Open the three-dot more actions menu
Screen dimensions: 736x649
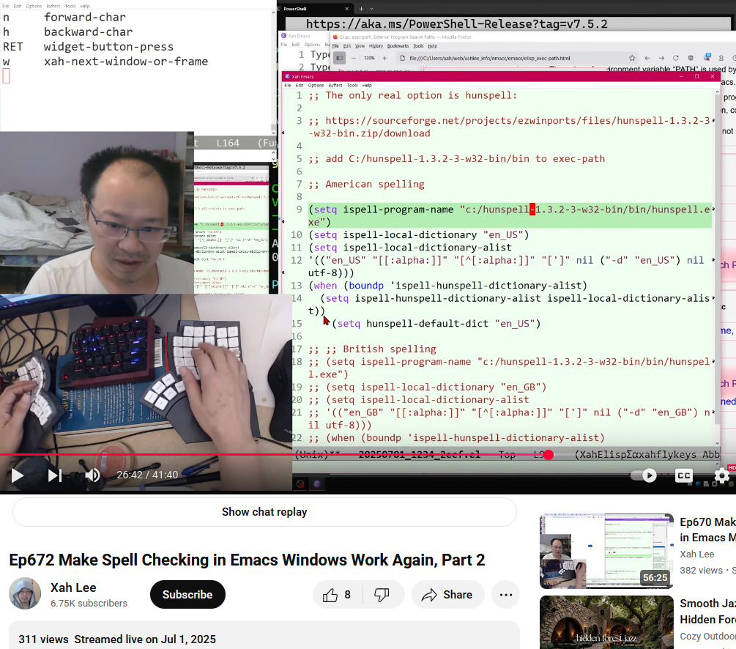505,595
